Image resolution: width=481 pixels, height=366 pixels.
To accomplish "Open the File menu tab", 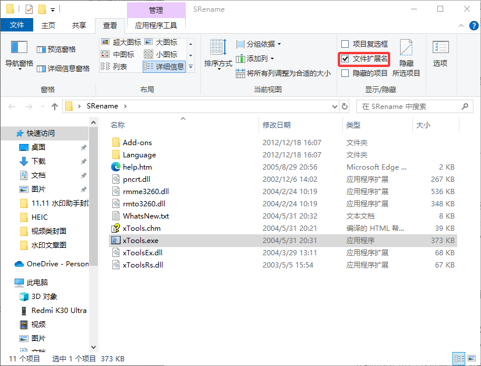I will (17, 25).
